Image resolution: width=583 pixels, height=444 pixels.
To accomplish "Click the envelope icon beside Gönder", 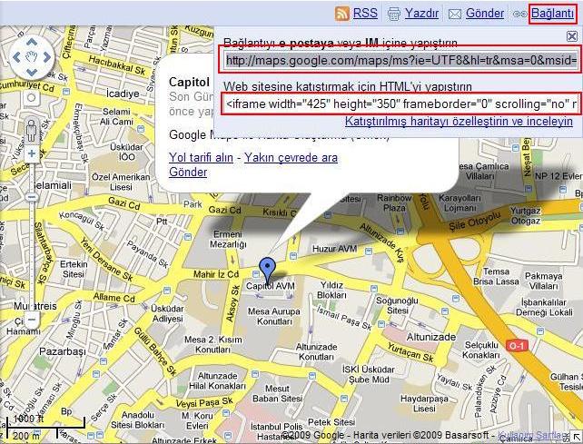I will click(x=455, y=15).
